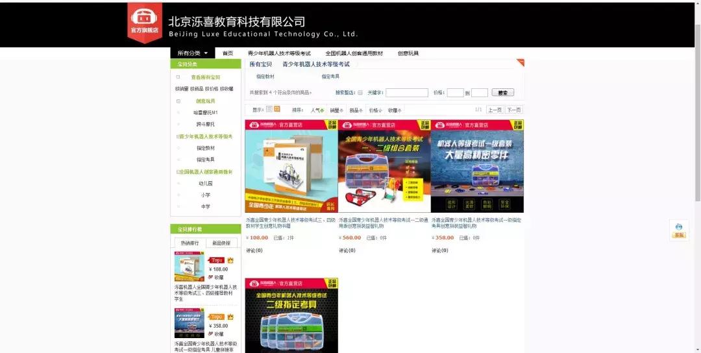Click the 关键字 keyword input field
701x353 pixels.
point(407,93)
